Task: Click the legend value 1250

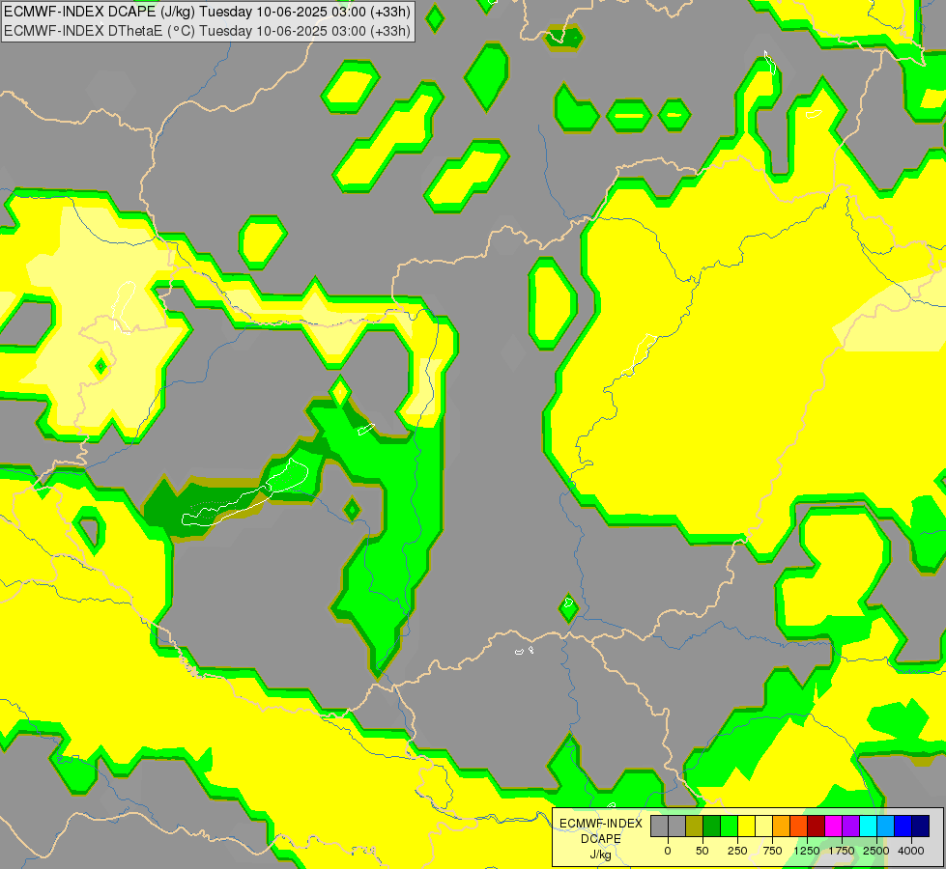Action: [x=807, y=851]
